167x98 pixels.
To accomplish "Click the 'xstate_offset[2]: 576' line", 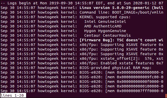I will [x=82, y=58].
